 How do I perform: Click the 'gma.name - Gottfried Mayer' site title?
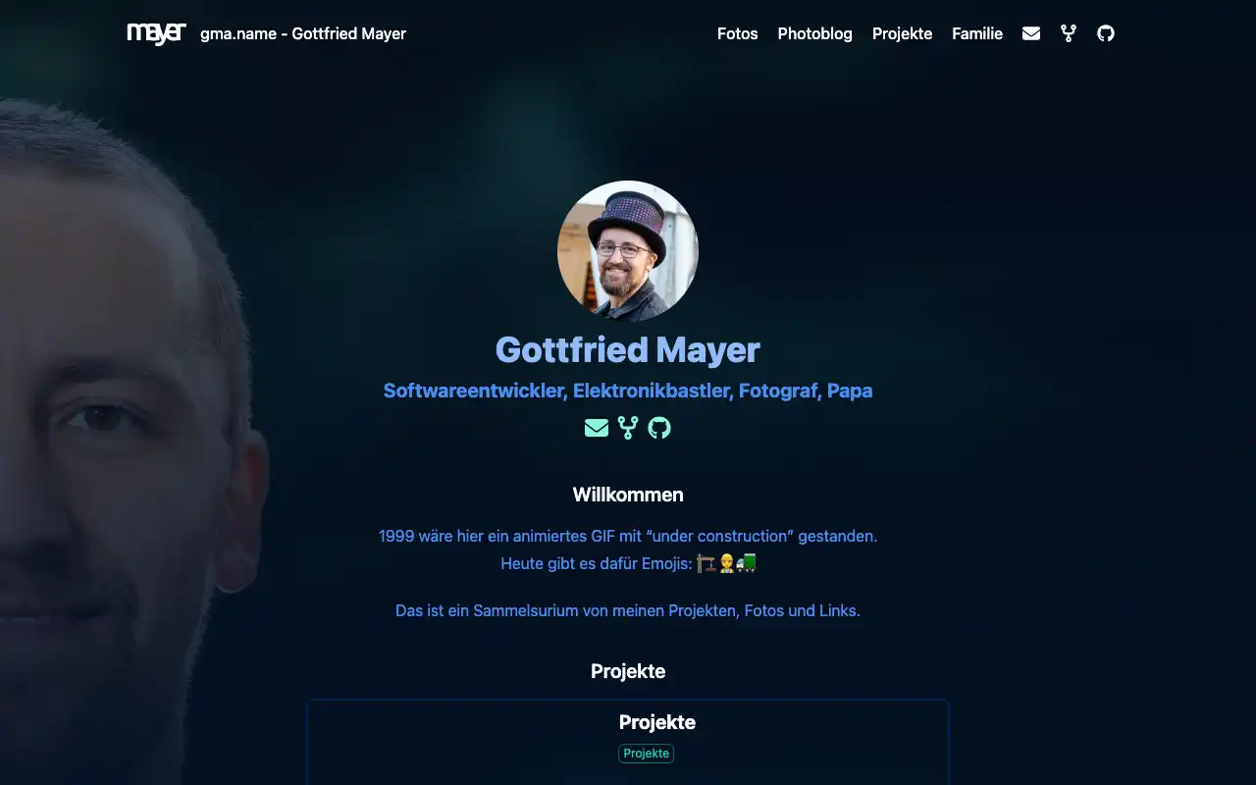(x=303, y=33)
